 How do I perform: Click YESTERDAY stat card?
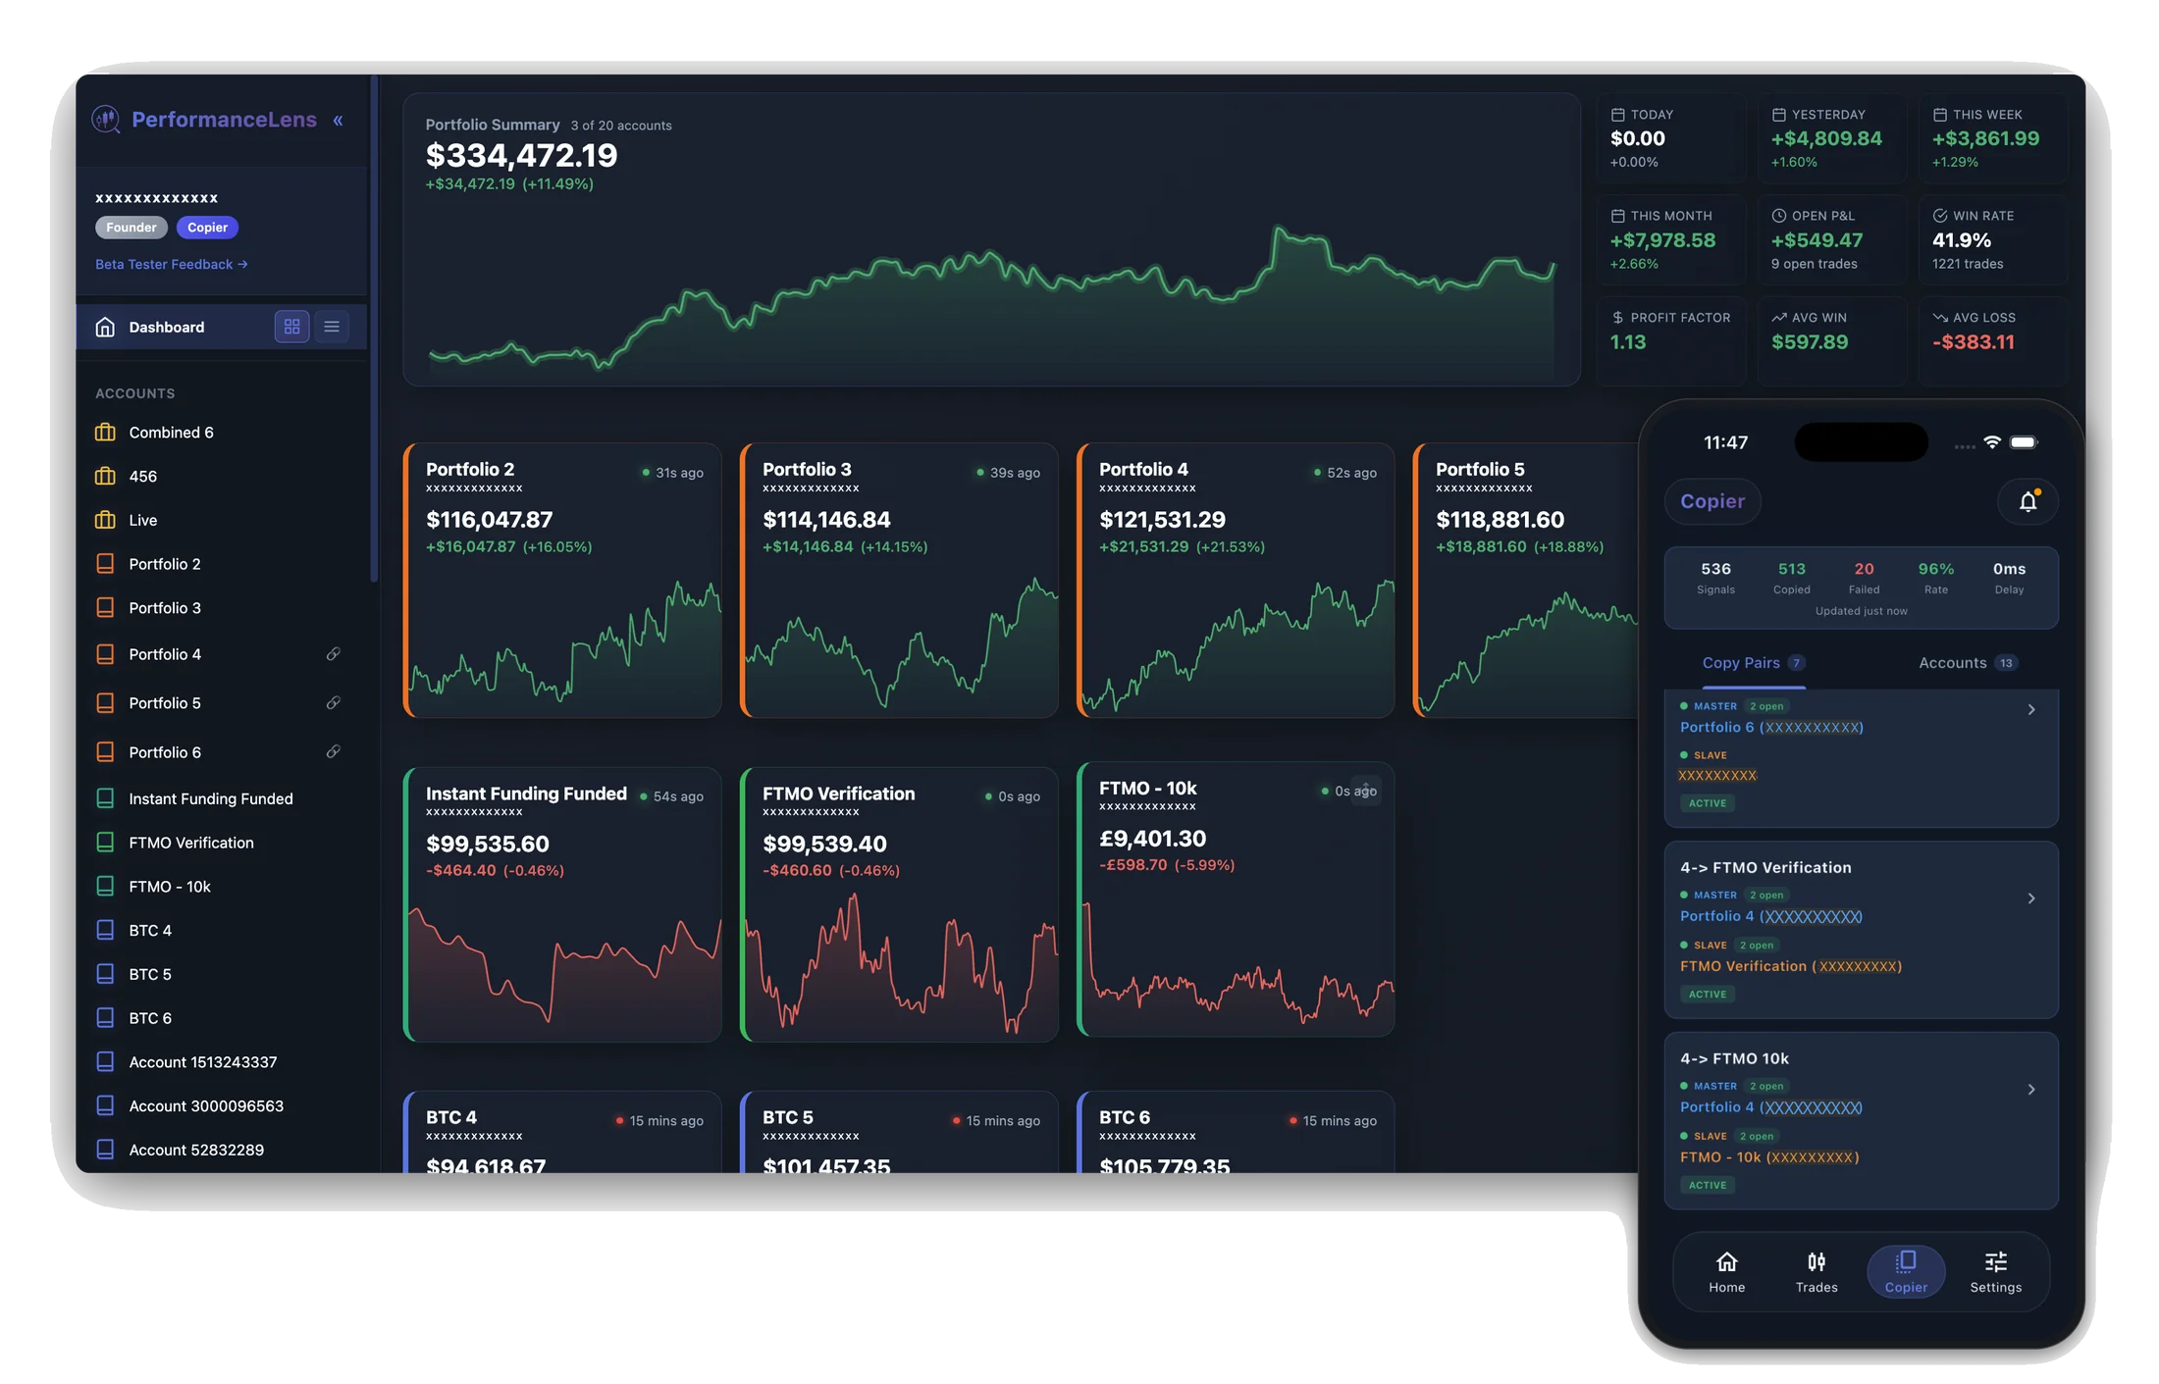1831,138
